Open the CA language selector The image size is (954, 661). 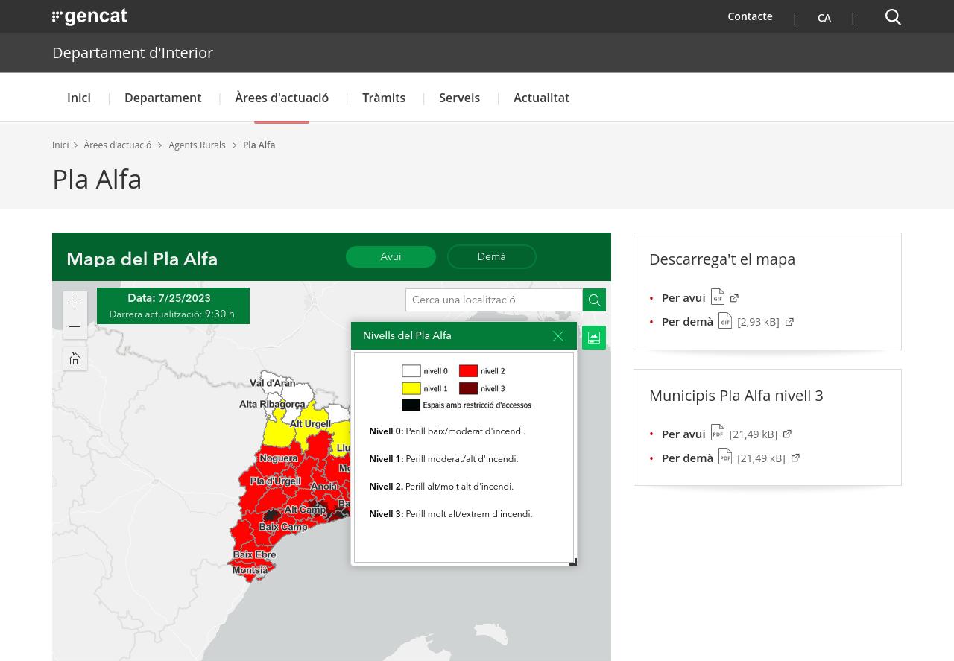coord(824,18)
